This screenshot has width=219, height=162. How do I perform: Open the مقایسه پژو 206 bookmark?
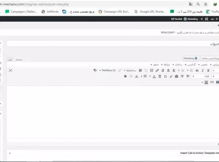186,12
